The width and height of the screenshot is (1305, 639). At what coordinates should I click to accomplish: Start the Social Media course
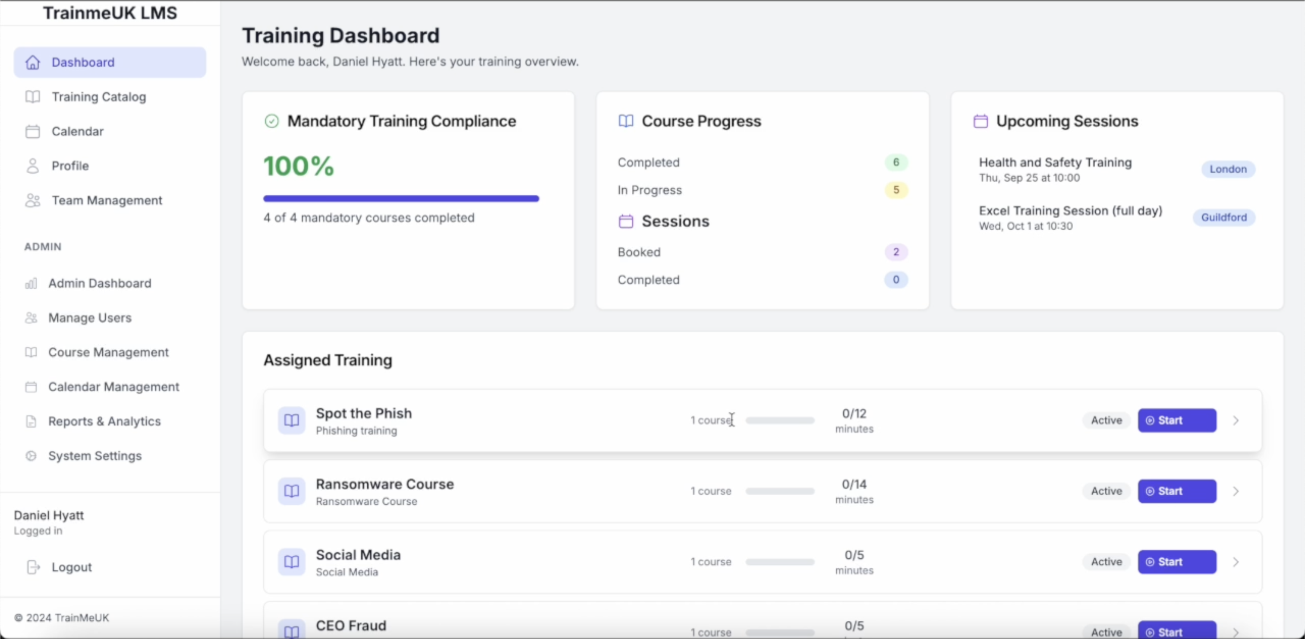(1177, 561)
